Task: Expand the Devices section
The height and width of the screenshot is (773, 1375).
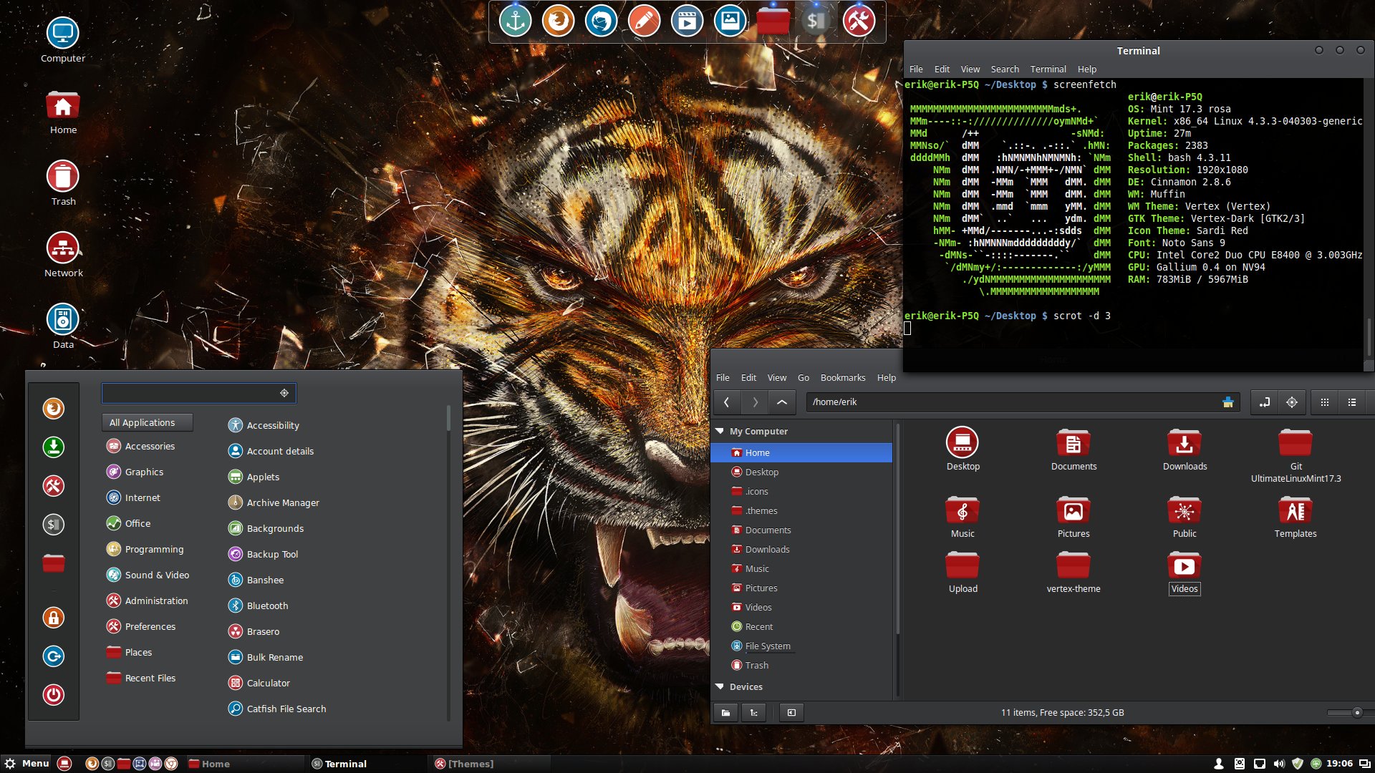Action: tap(720, 686)
